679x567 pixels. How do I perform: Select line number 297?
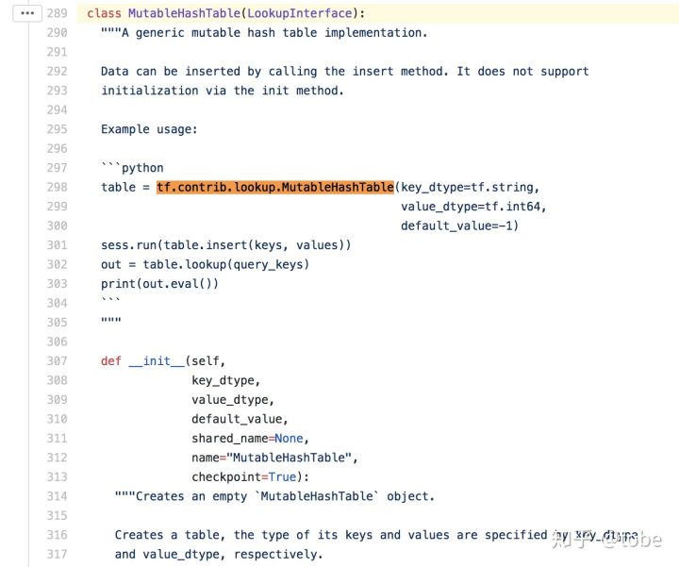tap(58, 168)
